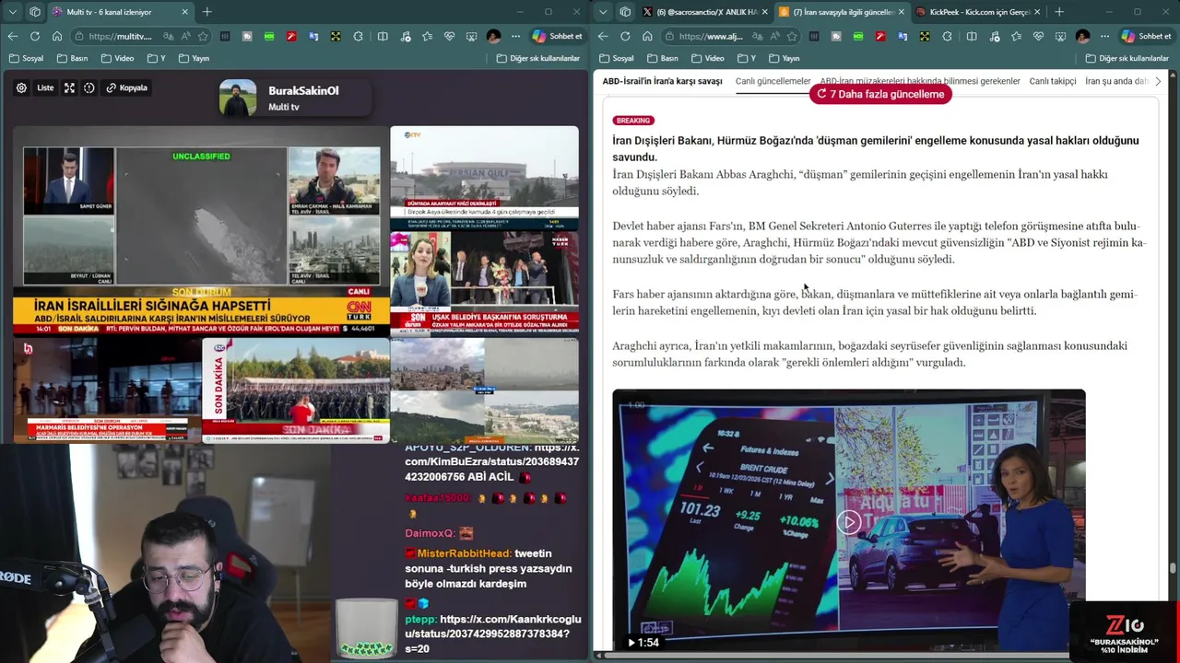The height and width of the screenshot is (663, 1180).
Task: Open left browser profile avatar
Action: (493, 36)
